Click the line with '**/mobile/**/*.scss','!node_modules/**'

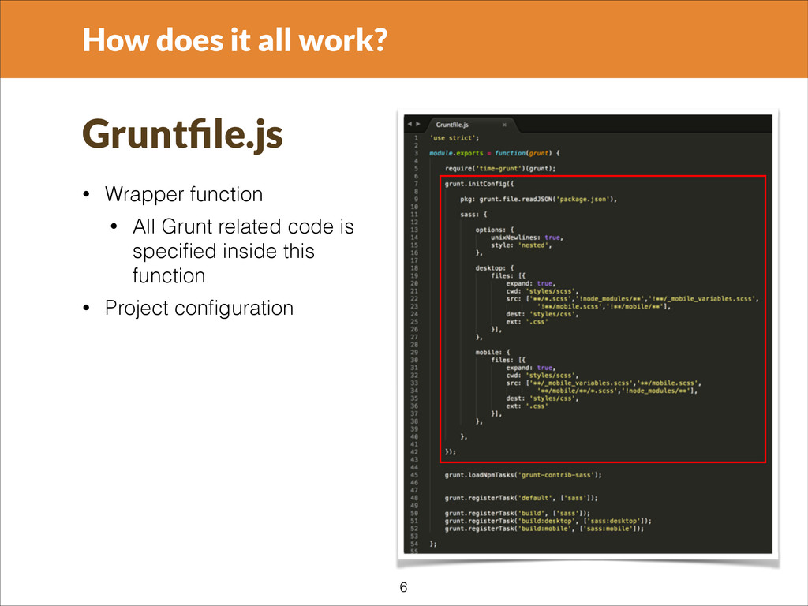coord(617,391)
